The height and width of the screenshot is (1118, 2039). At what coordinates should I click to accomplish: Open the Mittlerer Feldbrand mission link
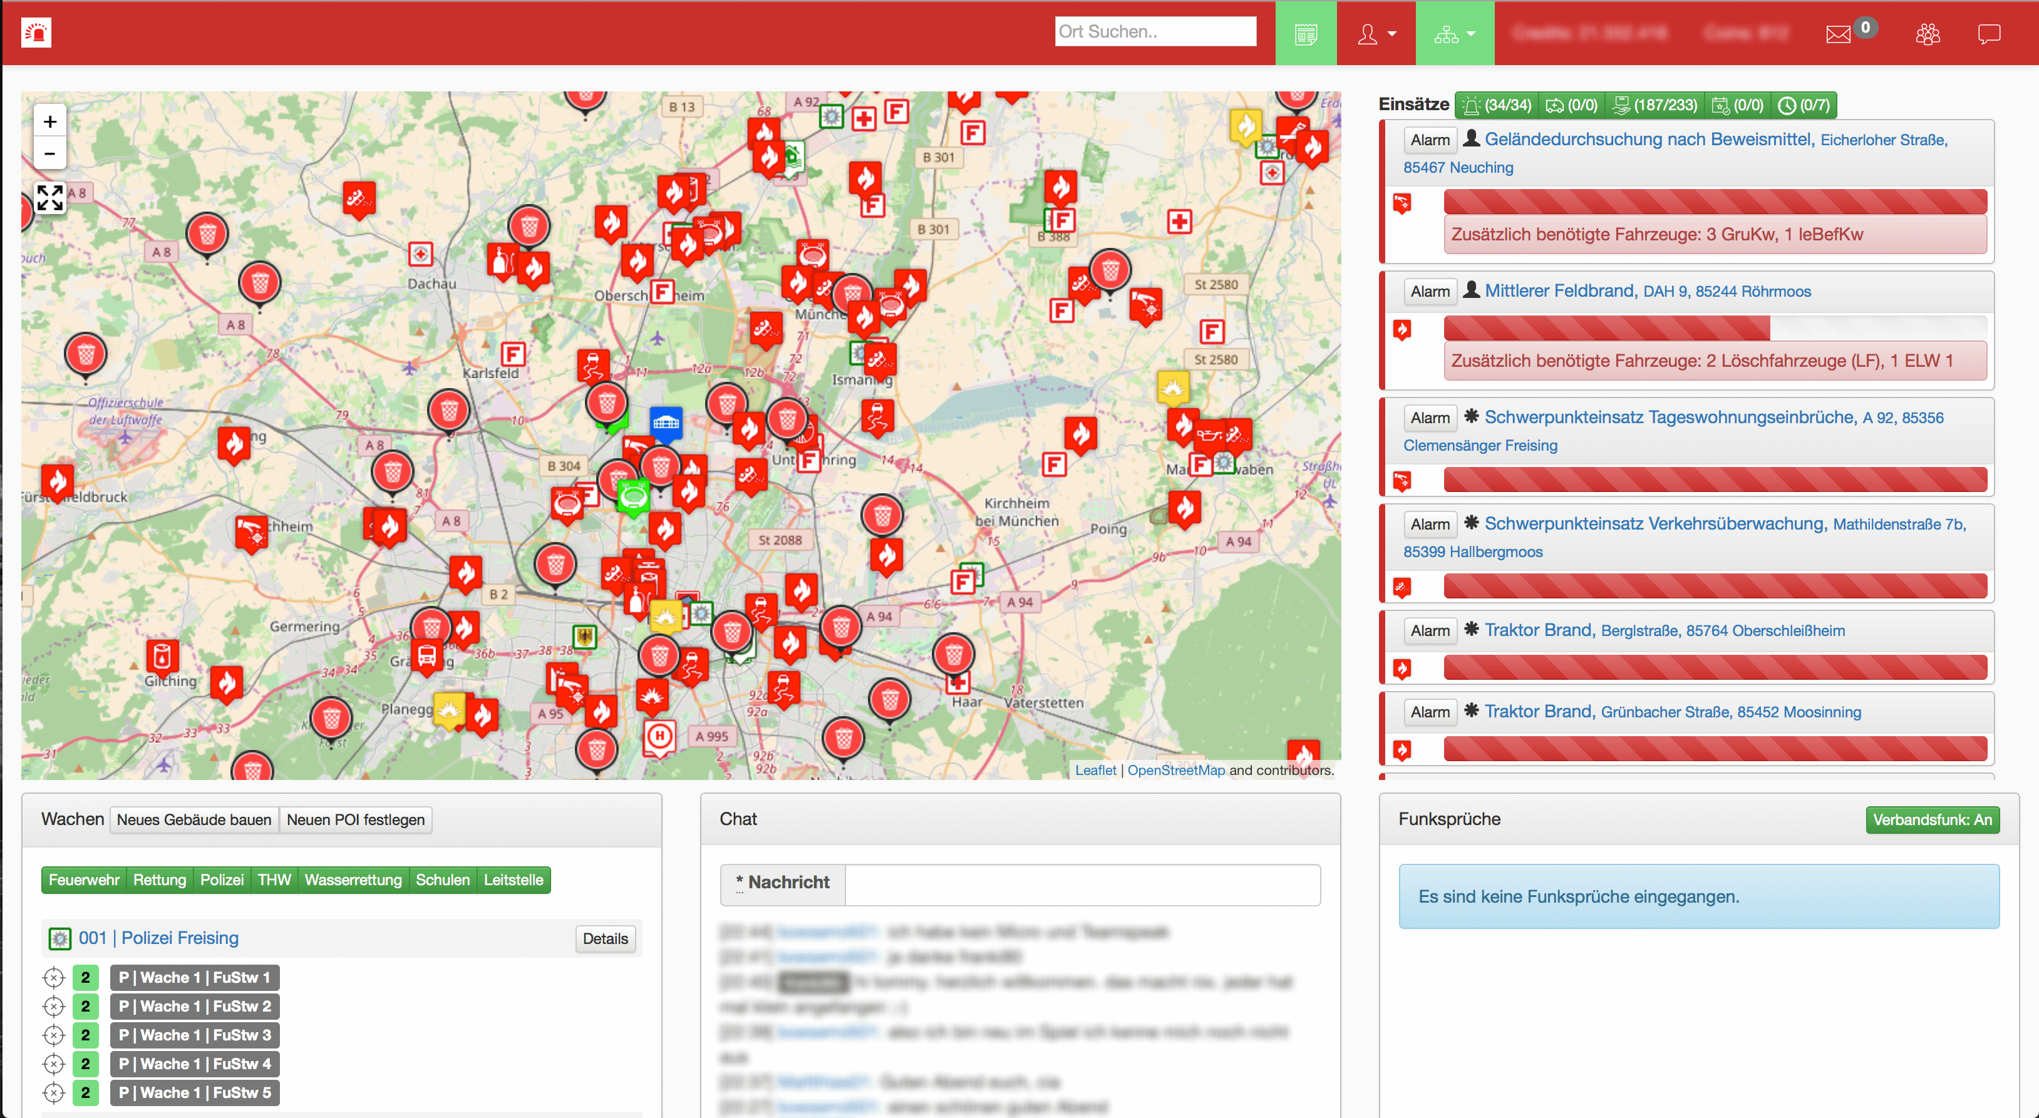click(x=1559, y=290)
